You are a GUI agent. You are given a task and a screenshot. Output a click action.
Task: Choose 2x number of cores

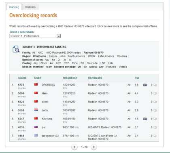59,60
